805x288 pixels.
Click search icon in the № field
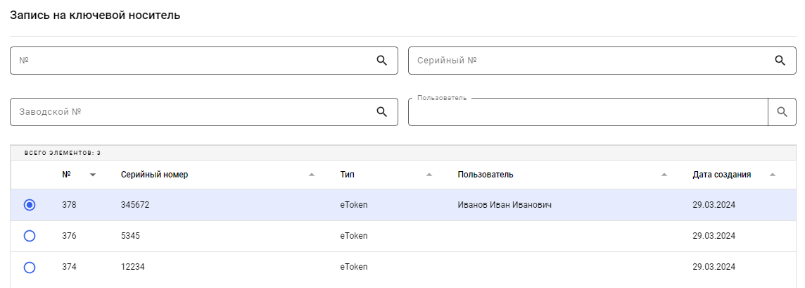[x=382, y=61]
